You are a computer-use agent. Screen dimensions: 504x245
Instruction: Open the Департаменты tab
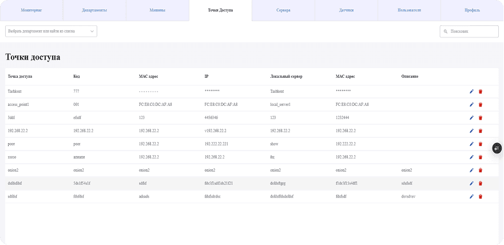pyautogui.click(x=94, y=10)
